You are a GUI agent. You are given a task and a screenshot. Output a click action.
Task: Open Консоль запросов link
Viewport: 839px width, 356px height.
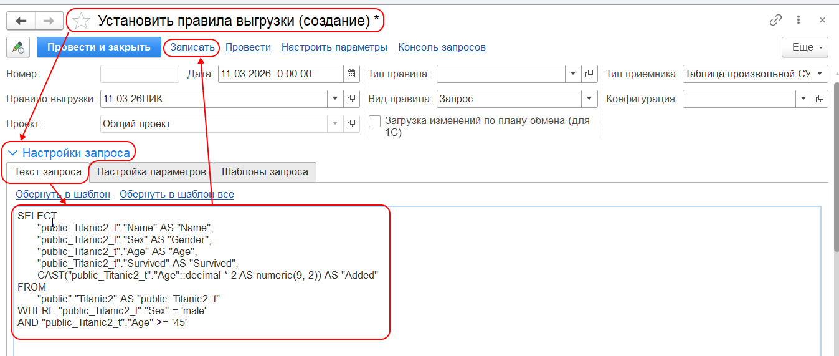click(442, 47)
